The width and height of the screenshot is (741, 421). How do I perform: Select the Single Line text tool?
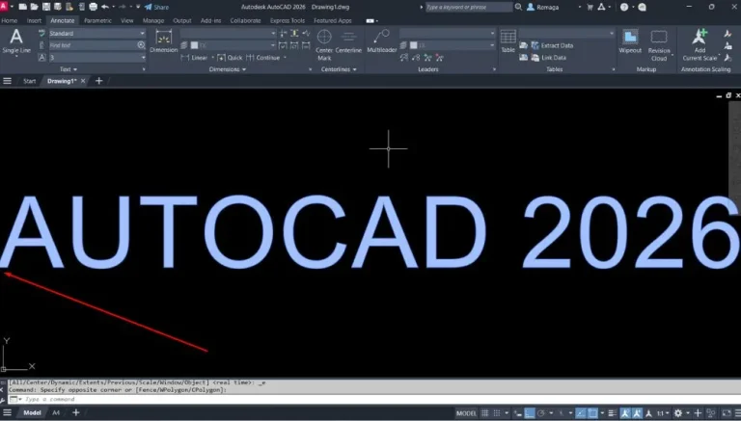pos(16,41)
